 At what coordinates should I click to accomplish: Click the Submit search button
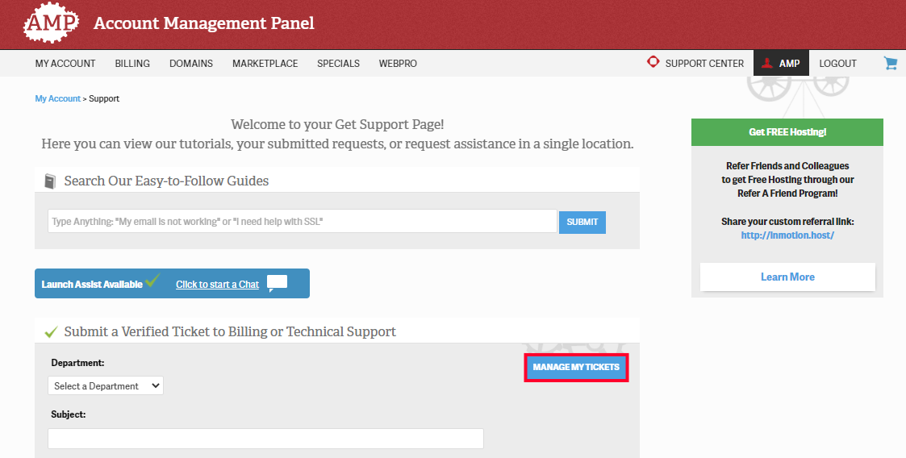click(x=582, y=222)
